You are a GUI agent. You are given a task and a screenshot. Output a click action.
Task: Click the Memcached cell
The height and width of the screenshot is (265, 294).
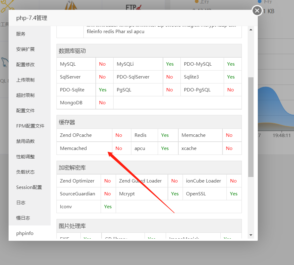[84, 148]
